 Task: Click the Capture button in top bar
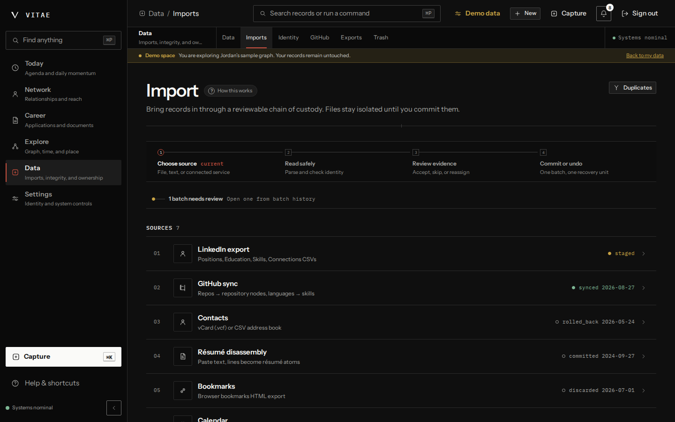point(569,14)
